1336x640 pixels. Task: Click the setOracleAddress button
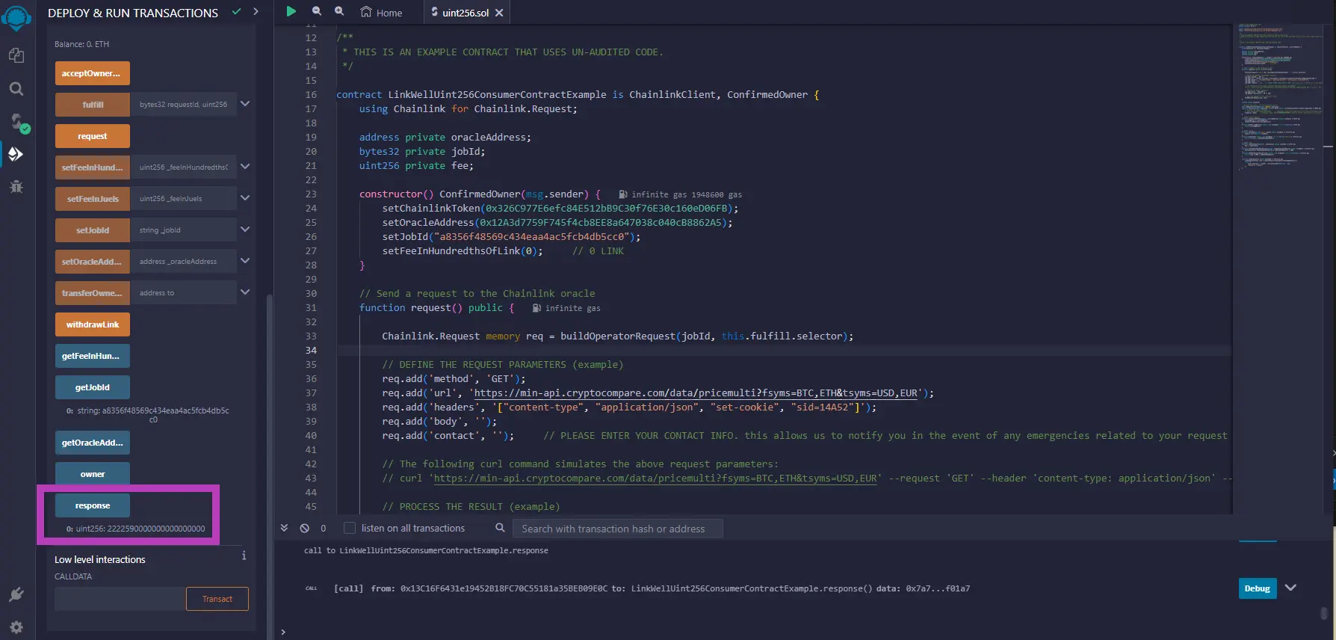[93, 262]
